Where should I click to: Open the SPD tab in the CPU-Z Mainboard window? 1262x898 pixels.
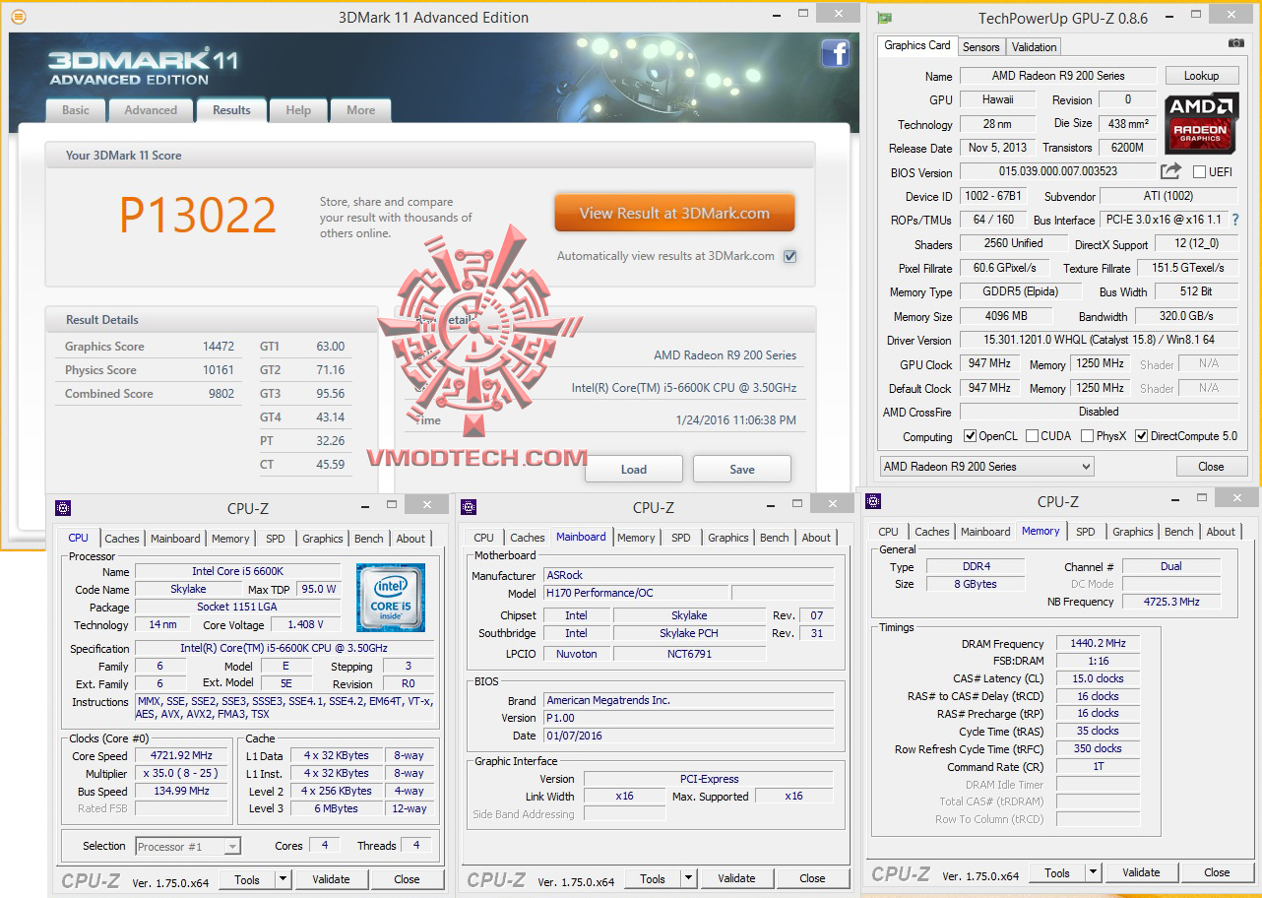click(681, 538)
